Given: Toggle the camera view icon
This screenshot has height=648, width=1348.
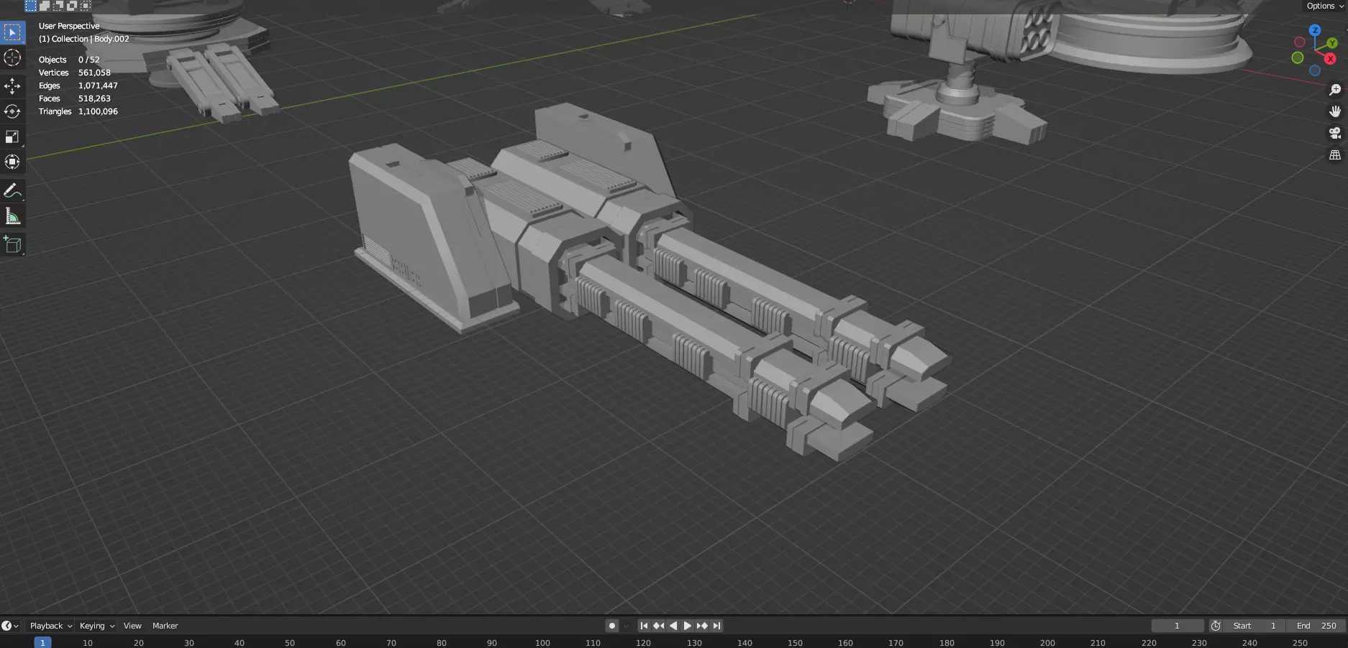Looking at the screenshot, I should click(1335, 133).
